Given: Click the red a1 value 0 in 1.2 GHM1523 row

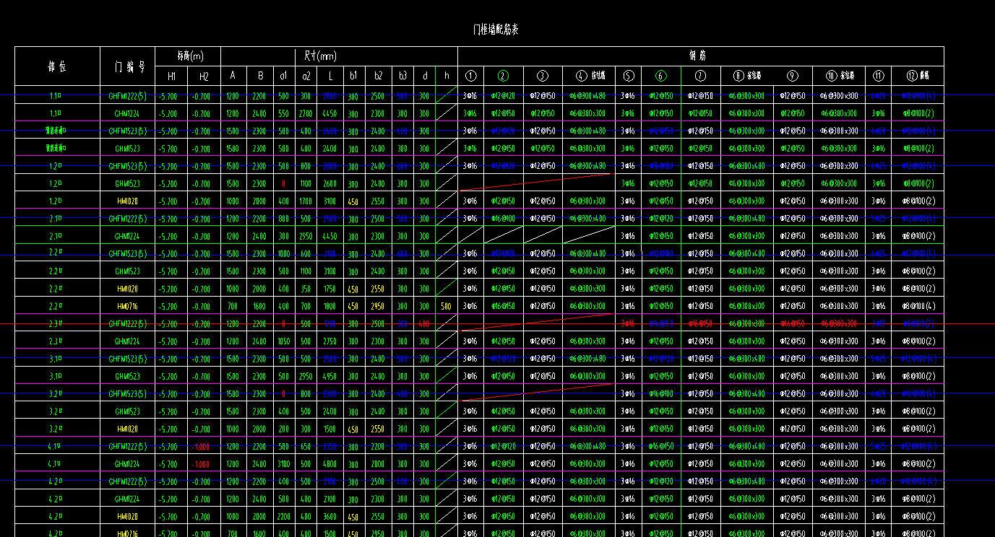Looking at the screenshot, I should 283,184.
